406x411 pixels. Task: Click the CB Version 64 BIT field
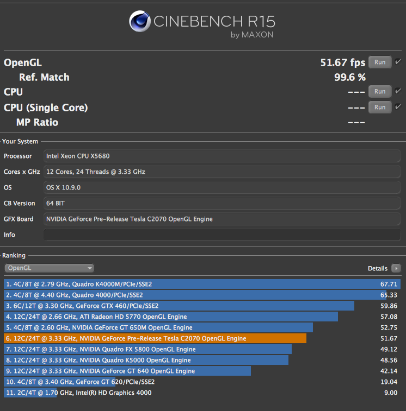coord(222,203)
